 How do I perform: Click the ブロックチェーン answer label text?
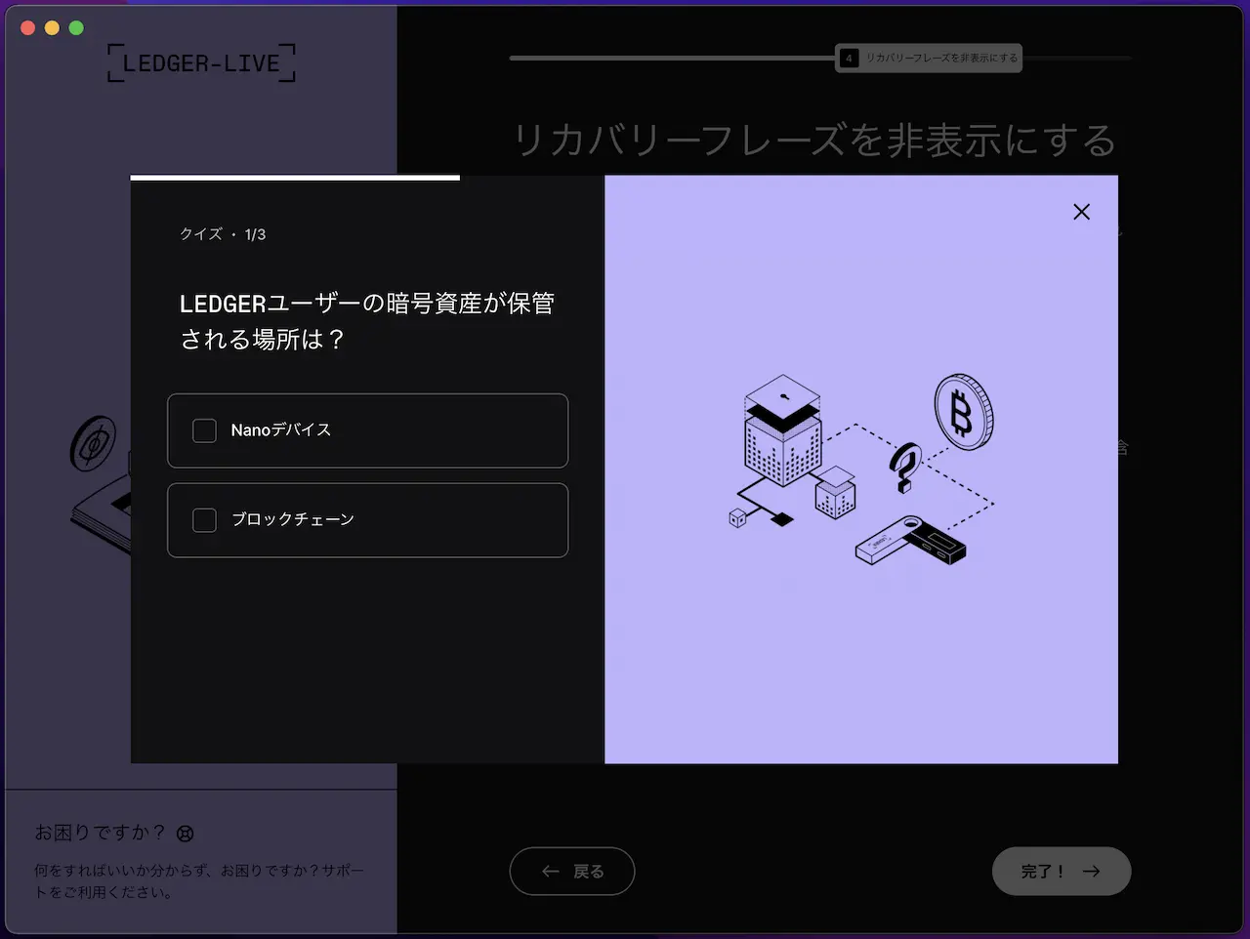pos(293,519)
